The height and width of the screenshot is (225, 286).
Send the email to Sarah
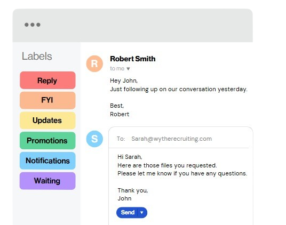coord(128,213)
